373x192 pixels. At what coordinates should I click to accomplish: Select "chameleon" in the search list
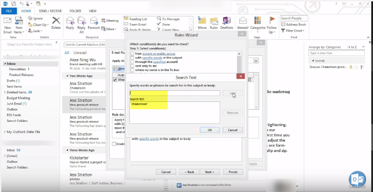139,104
